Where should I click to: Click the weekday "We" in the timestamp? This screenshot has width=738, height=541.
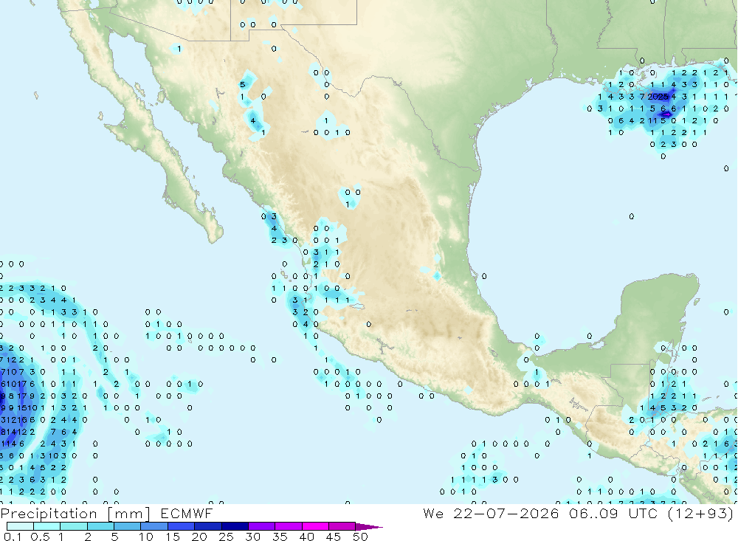[x=433, y=513]
